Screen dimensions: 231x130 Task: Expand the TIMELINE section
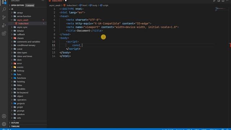point(10,126)
